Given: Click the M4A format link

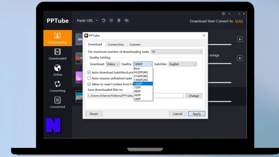Looking at the screenshot, I should coord(239,21).
